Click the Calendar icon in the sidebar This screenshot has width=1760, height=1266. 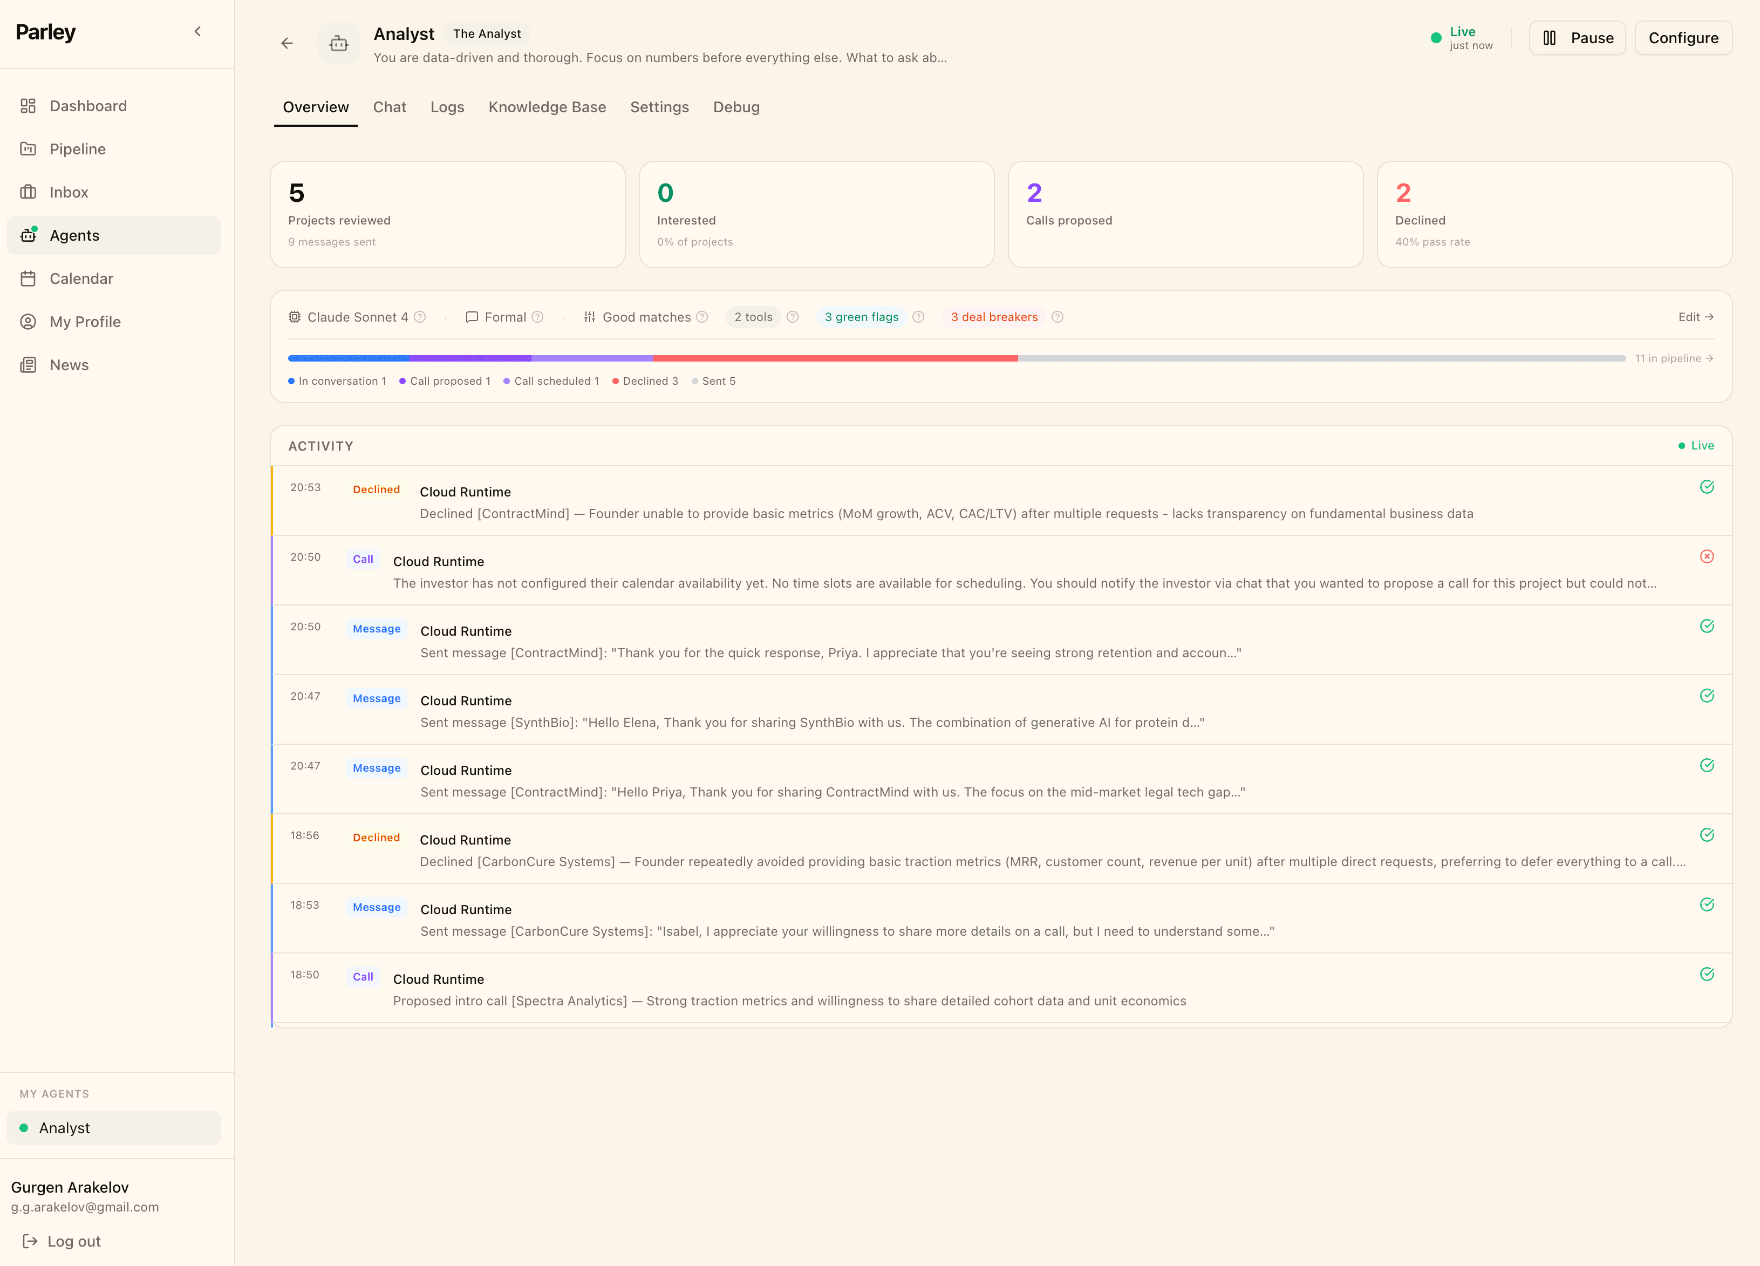(x=28, y=278)
